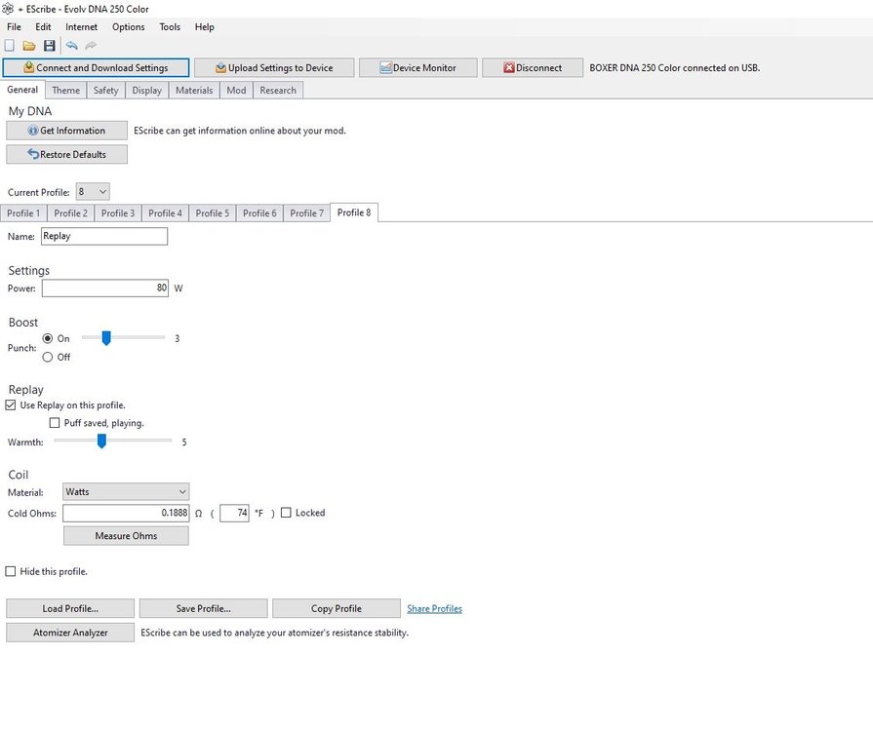The height and width of the screenshot is (731, 873).
Task: Click the temperature °F input field
Action: point(234,513)
